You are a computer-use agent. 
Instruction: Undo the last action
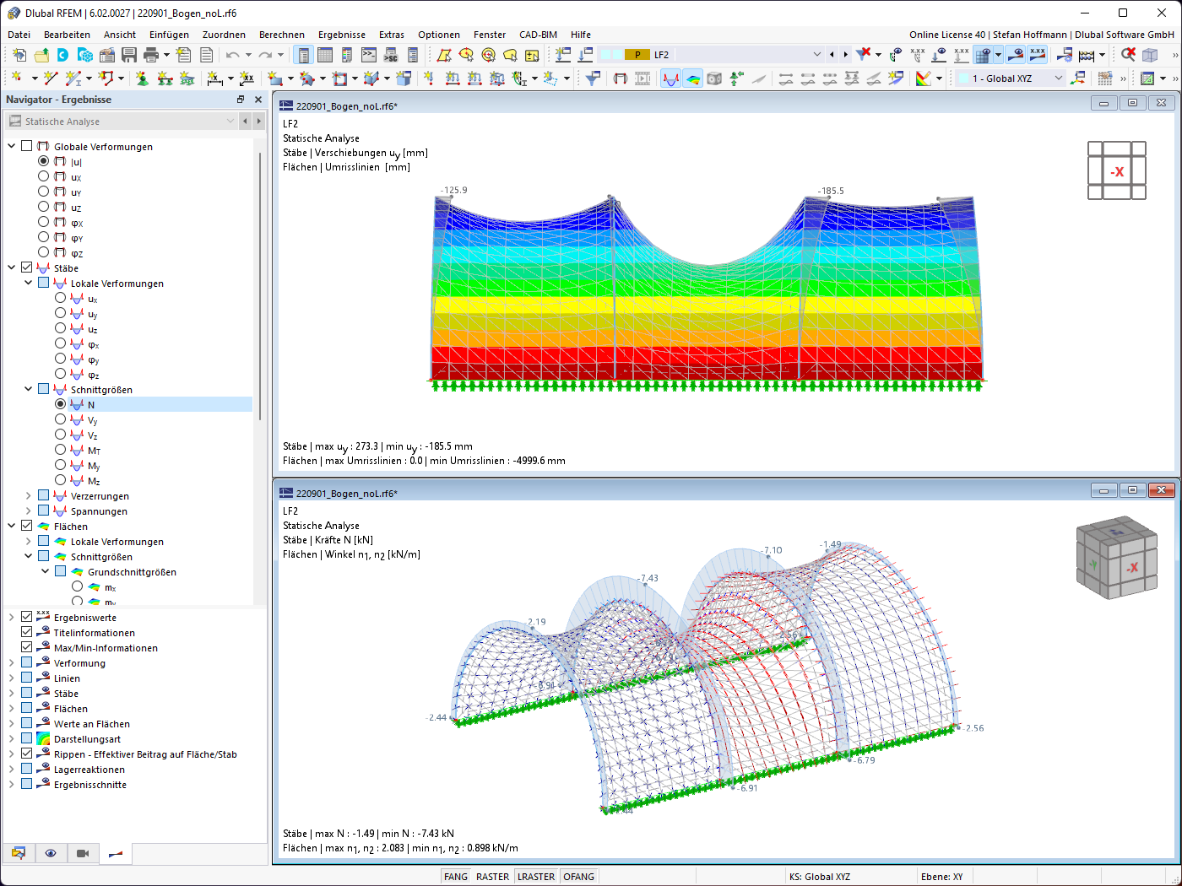pos(230,54)
